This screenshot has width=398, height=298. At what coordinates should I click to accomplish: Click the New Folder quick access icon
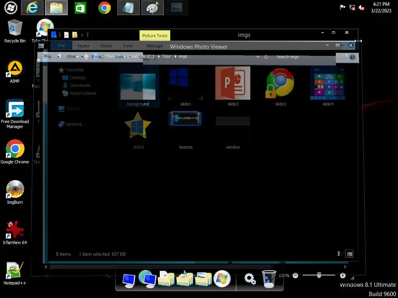[75, 35]
